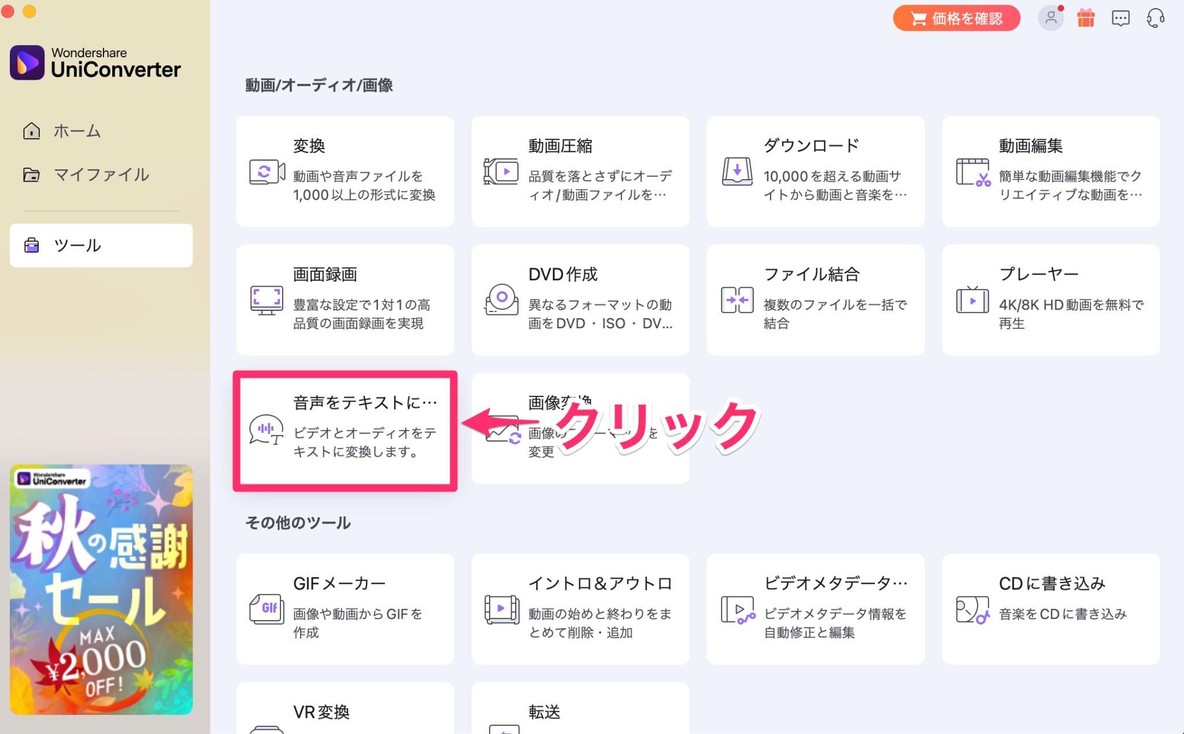This screenshot has width=1184, height=734.
Task: Open the headset support icon
Action: [1155, 18]
